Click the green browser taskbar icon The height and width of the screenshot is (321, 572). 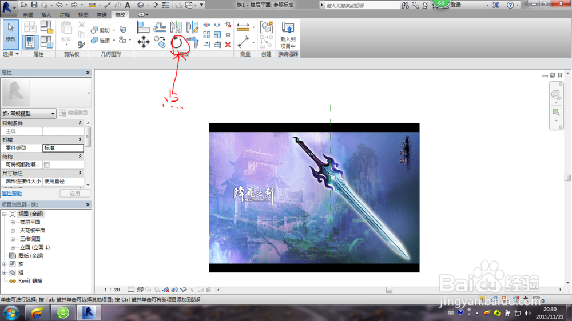tap(63, 312)
